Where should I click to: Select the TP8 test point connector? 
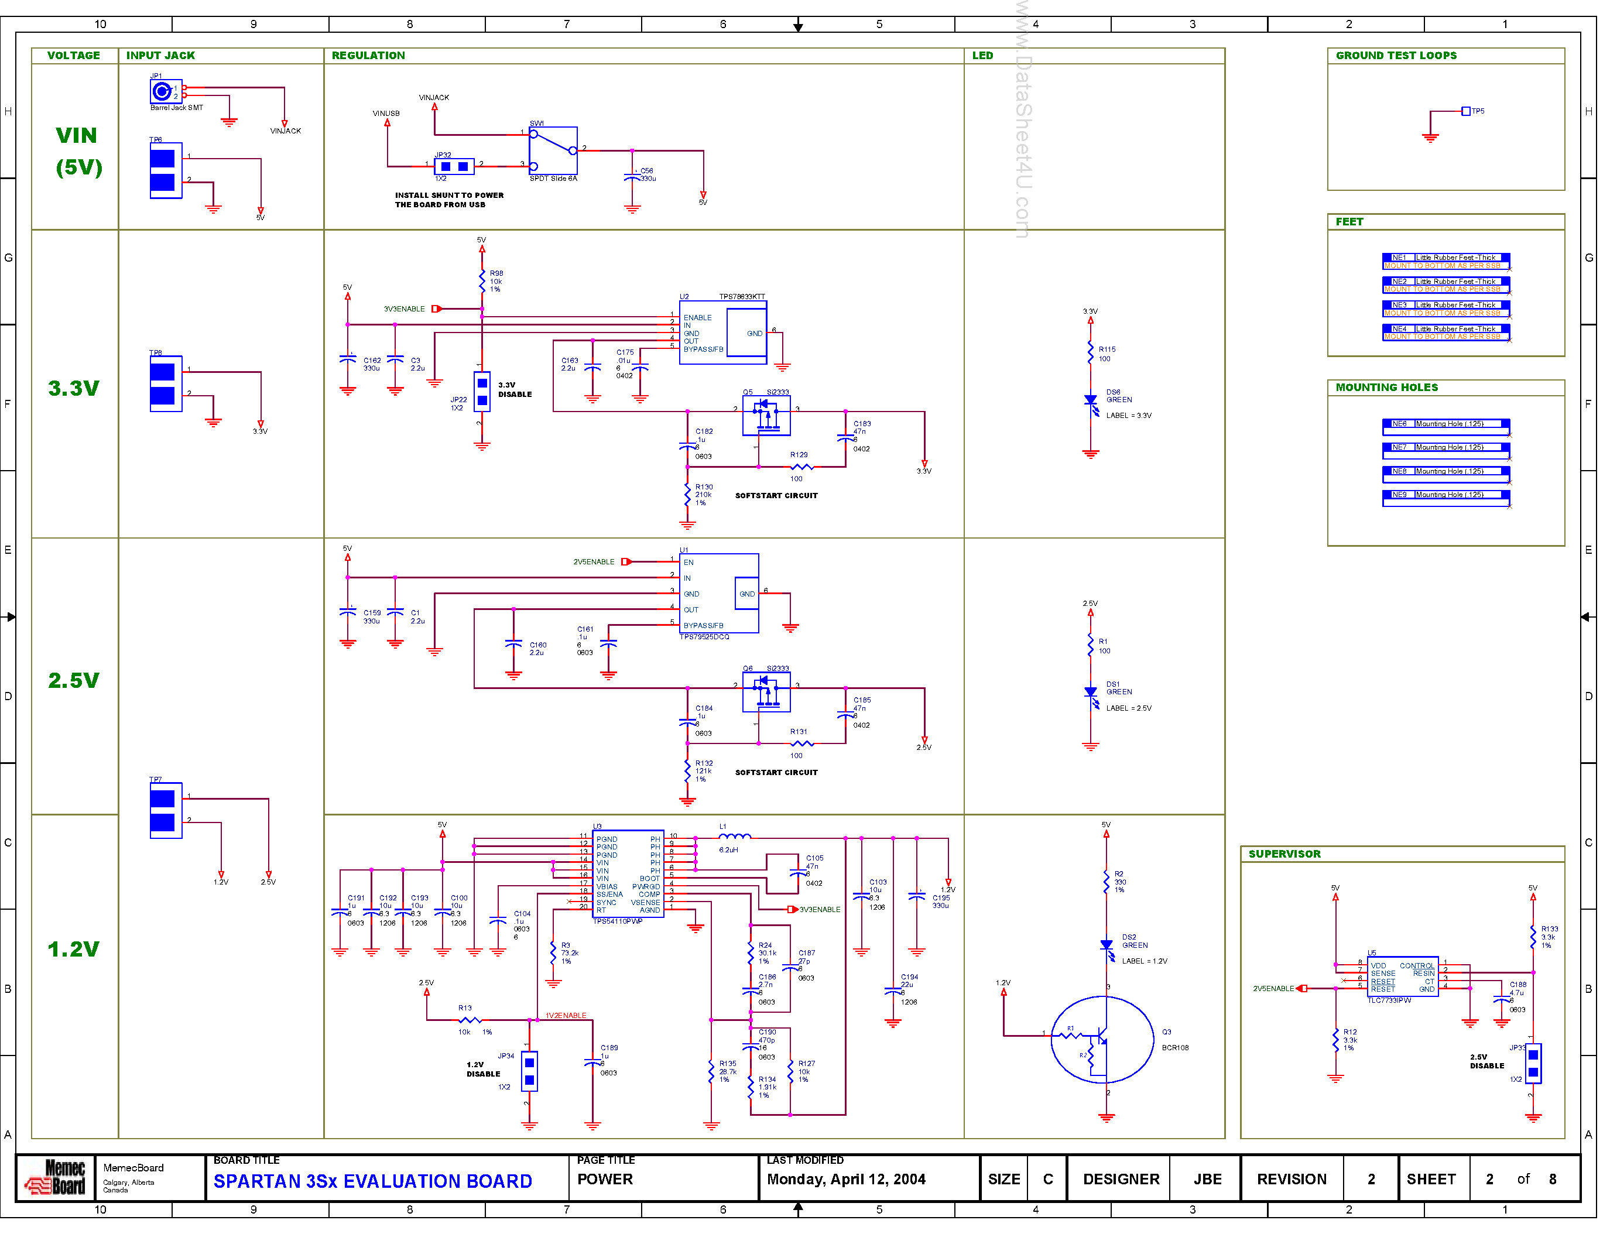(166, 384)
